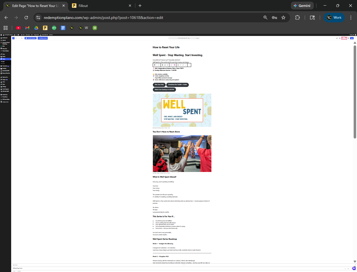Toggle bold in the block toolbar

click(178, 65)
